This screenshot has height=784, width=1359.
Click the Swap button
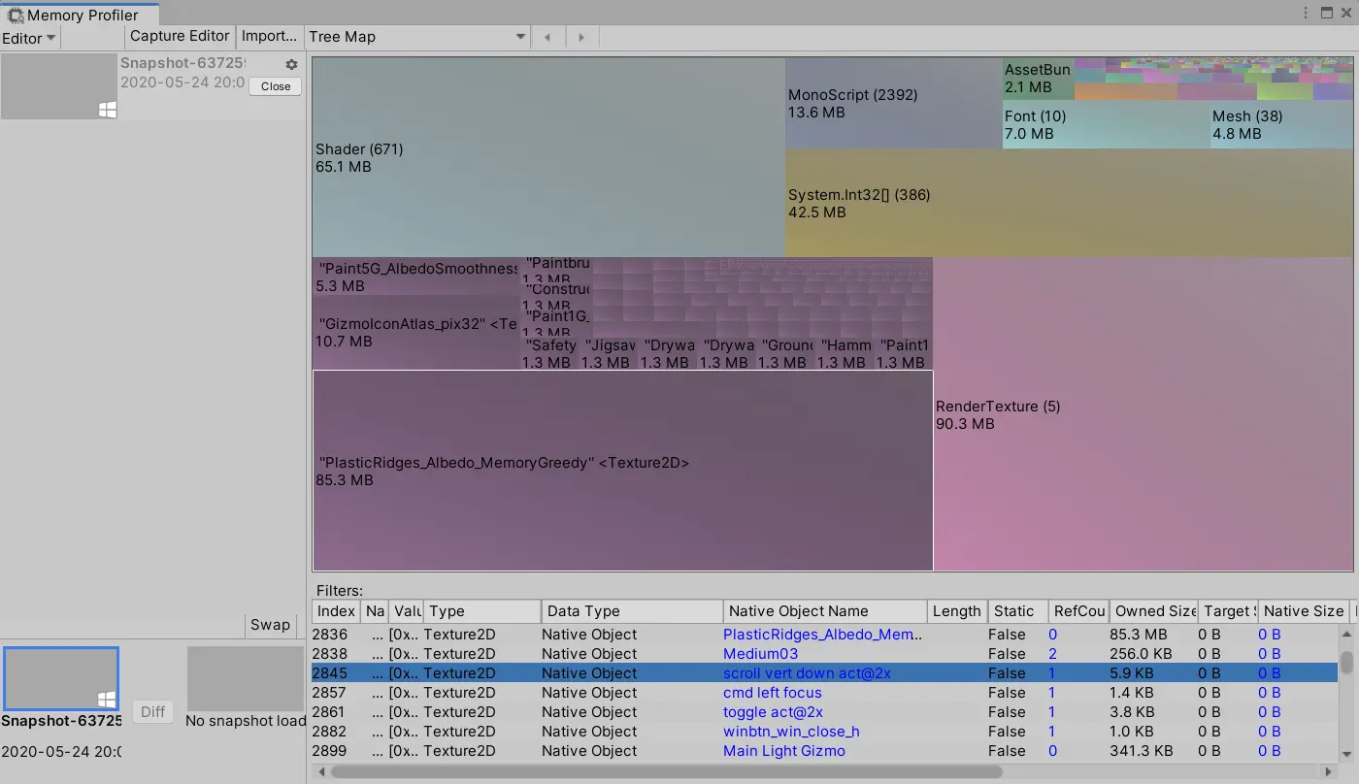click(270, 625)
